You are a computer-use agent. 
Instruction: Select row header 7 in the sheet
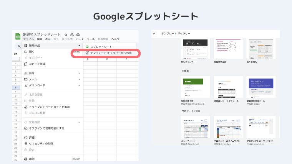coord(16,87)
